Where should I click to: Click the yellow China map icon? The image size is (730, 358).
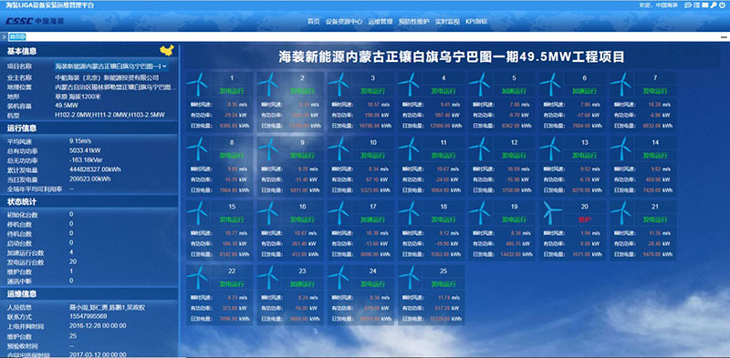[x=166, y=50]
